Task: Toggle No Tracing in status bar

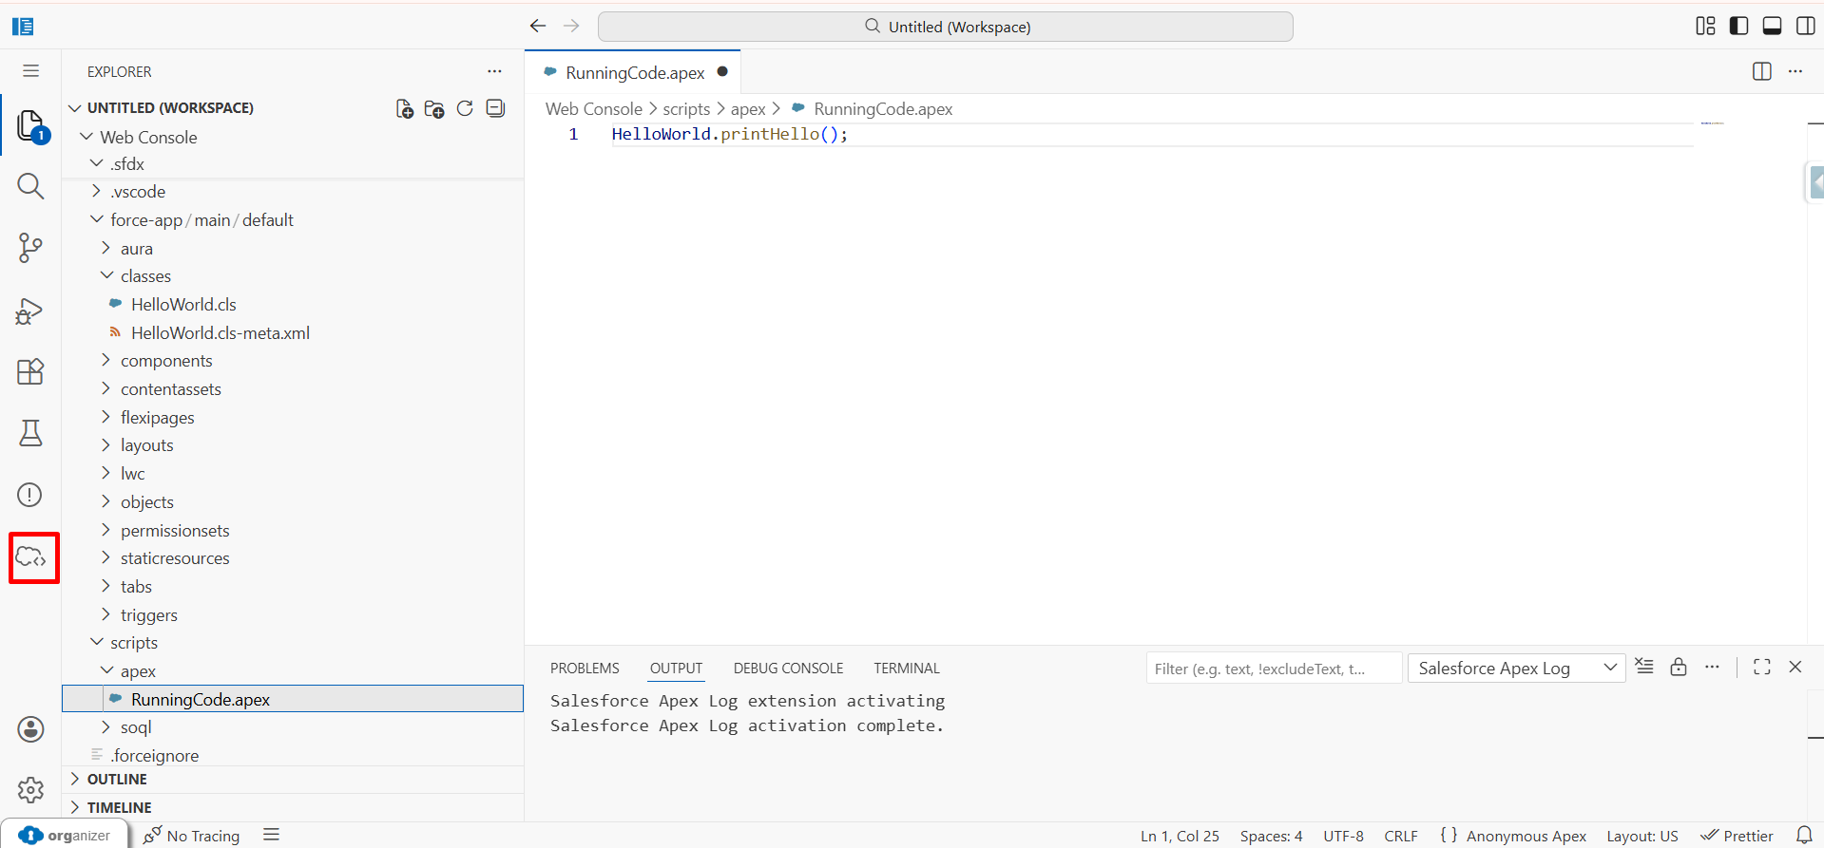Action: pos(192,836)
